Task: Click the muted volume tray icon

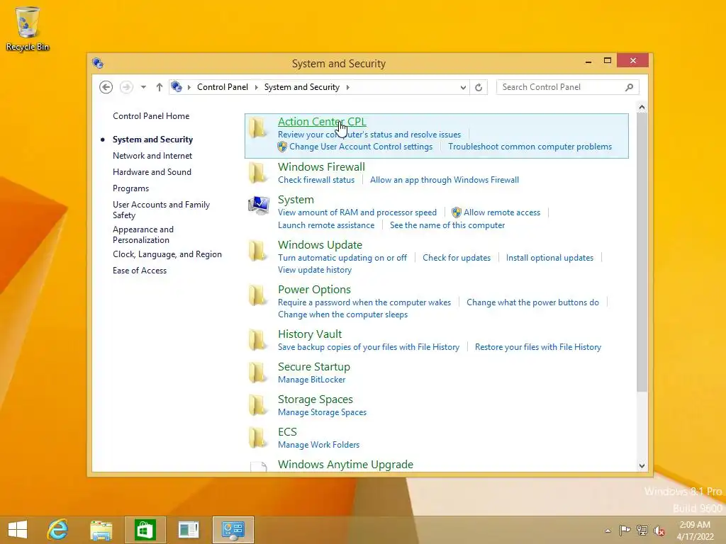Action: coord(659,531)
